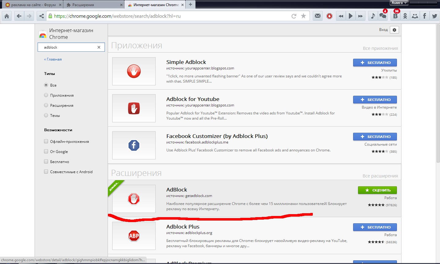Close the реклама на сайте - Форум tab
This screenshot has width=440, height=264.
tap(60, 5)
